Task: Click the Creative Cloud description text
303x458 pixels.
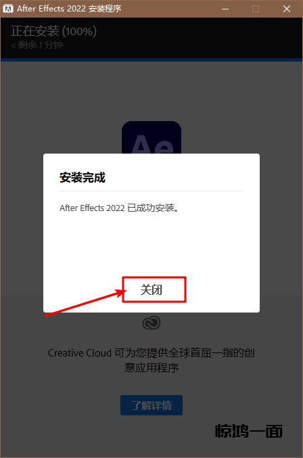Action: pyautogui.click(x=151, y=360)
